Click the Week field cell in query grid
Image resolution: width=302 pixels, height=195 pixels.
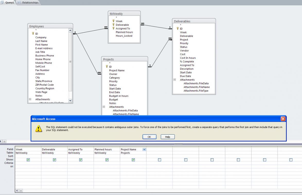click(28, 149)
